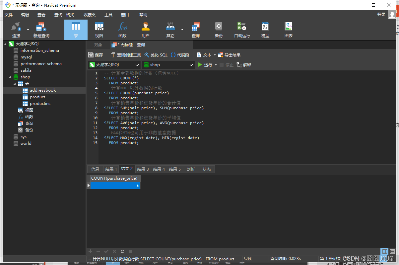Open the 文本 (Text) dropdown
This screenshot has width=399, height=265.
pos(206,55)
